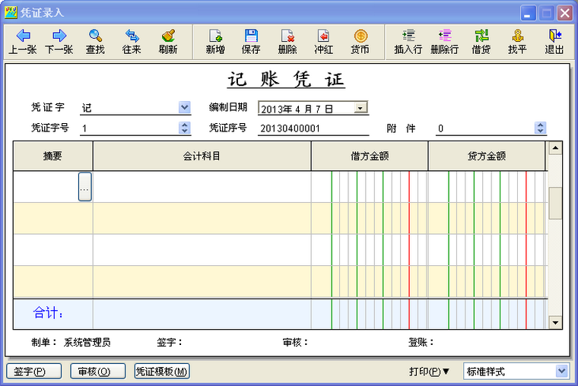
Task: Refresh the voucher with 刷新
Action: coord(168,42)
